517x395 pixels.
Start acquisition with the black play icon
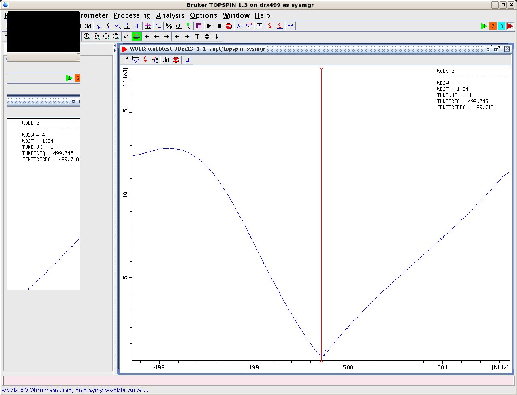click(209, 26)
